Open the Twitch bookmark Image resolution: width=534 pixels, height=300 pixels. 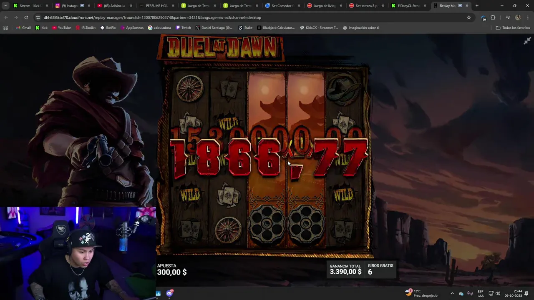[183, 27]
